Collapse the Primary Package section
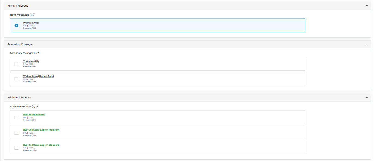 [367, 6]
